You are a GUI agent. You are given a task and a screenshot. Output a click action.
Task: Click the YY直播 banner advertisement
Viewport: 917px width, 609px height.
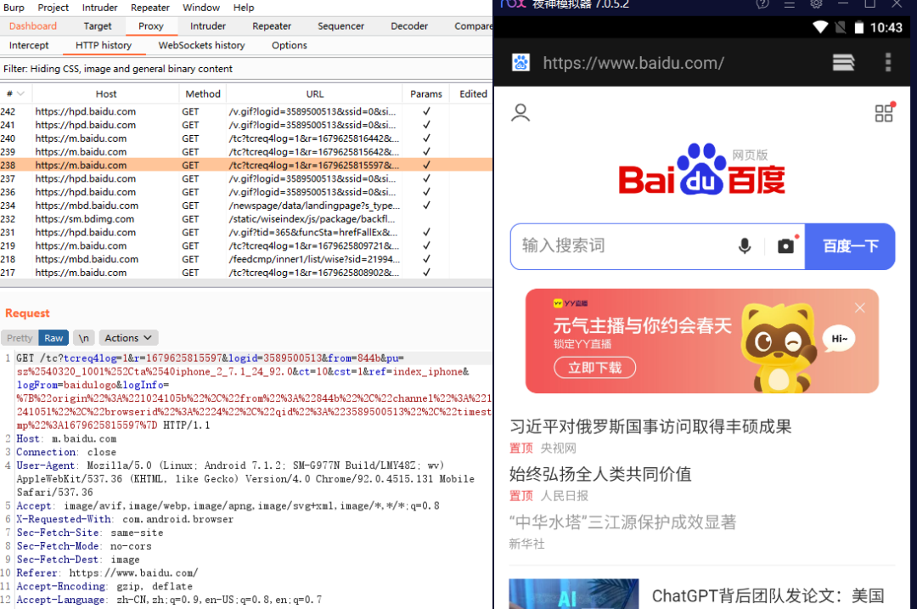(x=702, y=341)
